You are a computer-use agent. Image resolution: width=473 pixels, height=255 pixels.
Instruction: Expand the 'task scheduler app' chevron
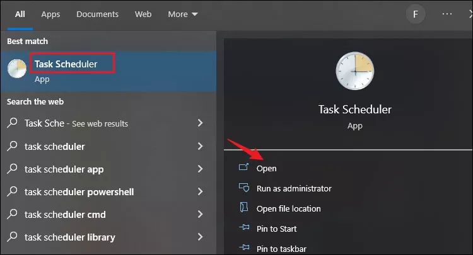pos(200,169)
